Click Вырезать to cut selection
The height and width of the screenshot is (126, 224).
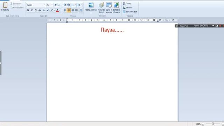pyautogui.click(x=16, y=3)
